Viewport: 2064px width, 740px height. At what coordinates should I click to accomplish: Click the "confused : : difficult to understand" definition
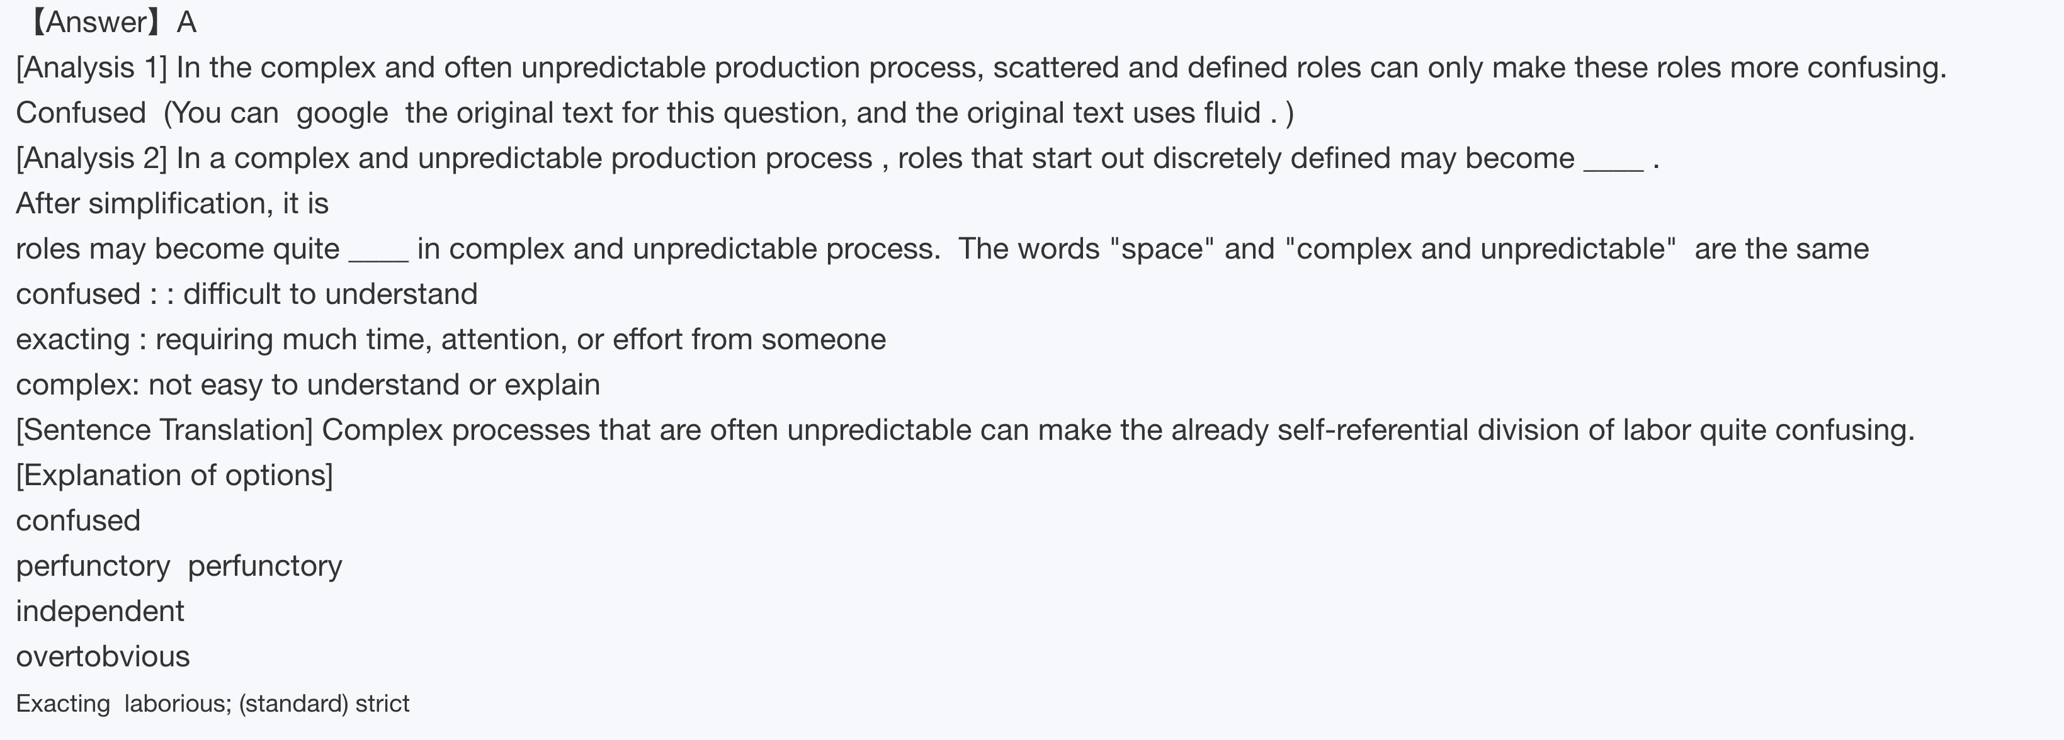[x=247, y=294]
